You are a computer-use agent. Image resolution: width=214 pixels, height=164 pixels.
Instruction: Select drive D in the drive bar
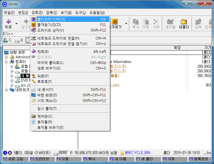pyautogui.click(x=19, y=40)
